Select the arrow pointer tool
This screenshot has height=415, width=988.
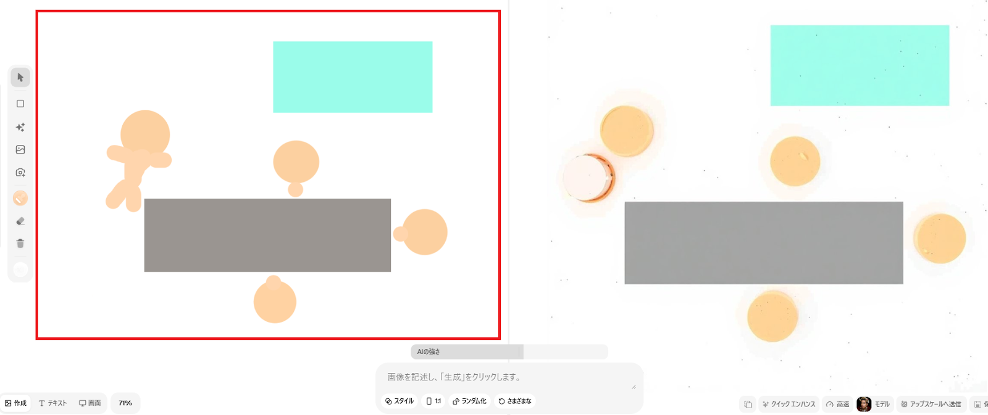click(x=20, y=78)
